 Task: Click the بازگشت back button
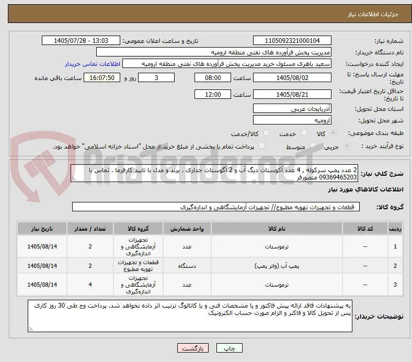click(193, 348)
